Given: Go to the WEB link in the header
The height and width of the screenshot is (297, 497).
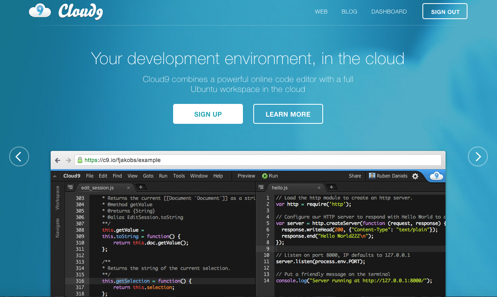Looking at the screenshot, I should tap(321, 12).
